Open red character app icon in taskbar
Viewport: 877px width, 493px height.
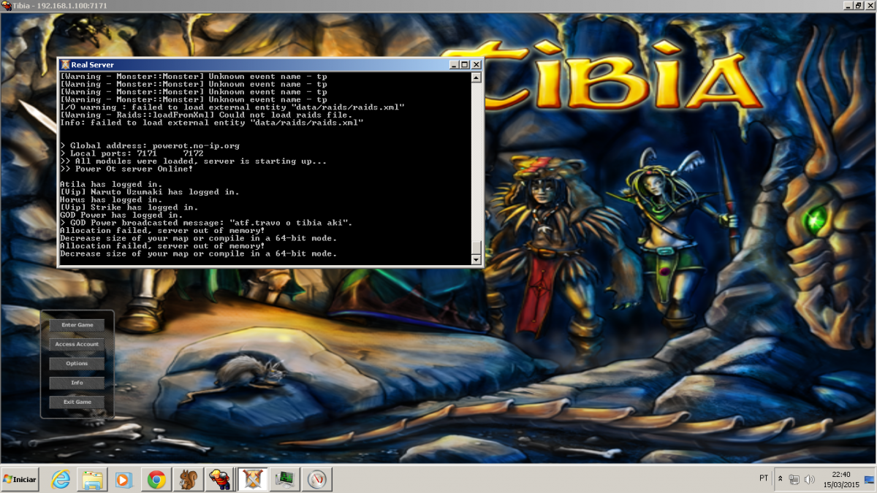tap(219, 479)
